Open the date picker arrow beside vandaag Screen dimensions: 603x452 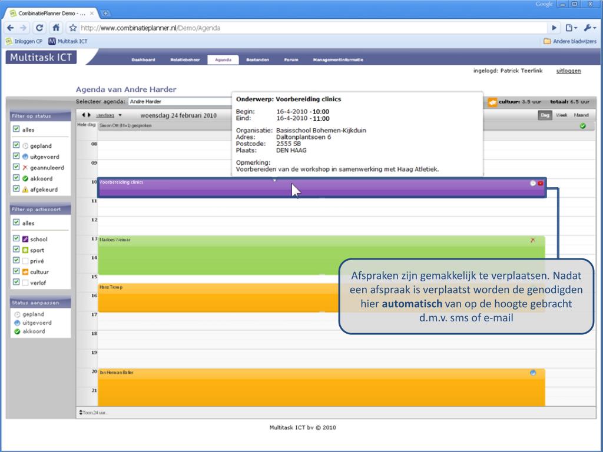120,115
